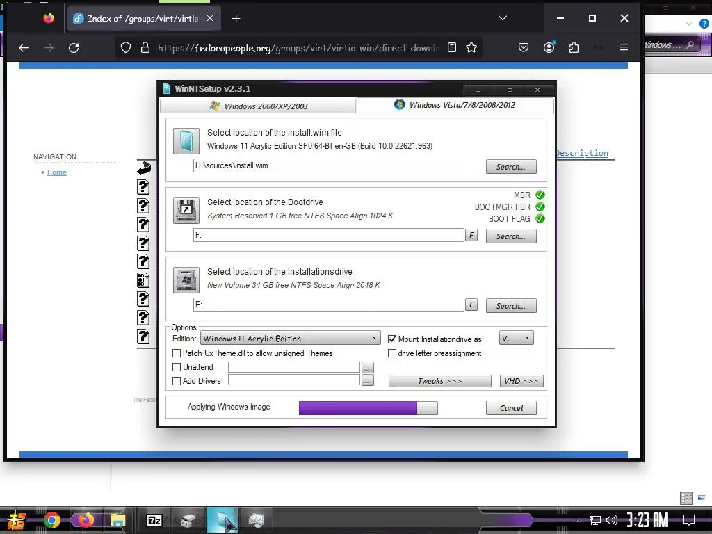Select the Index of /groups/virt browser tab
712x534 pixels.
(144, 18)
